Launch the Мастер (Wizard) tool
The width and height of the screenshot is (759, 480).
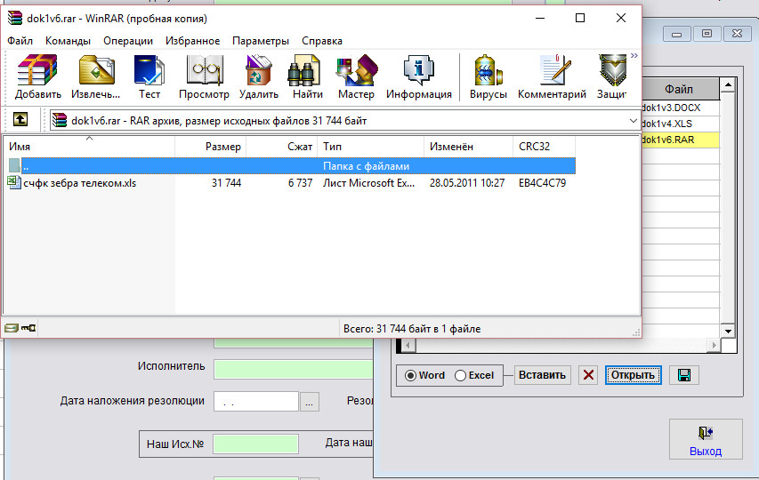pos(356,76)
